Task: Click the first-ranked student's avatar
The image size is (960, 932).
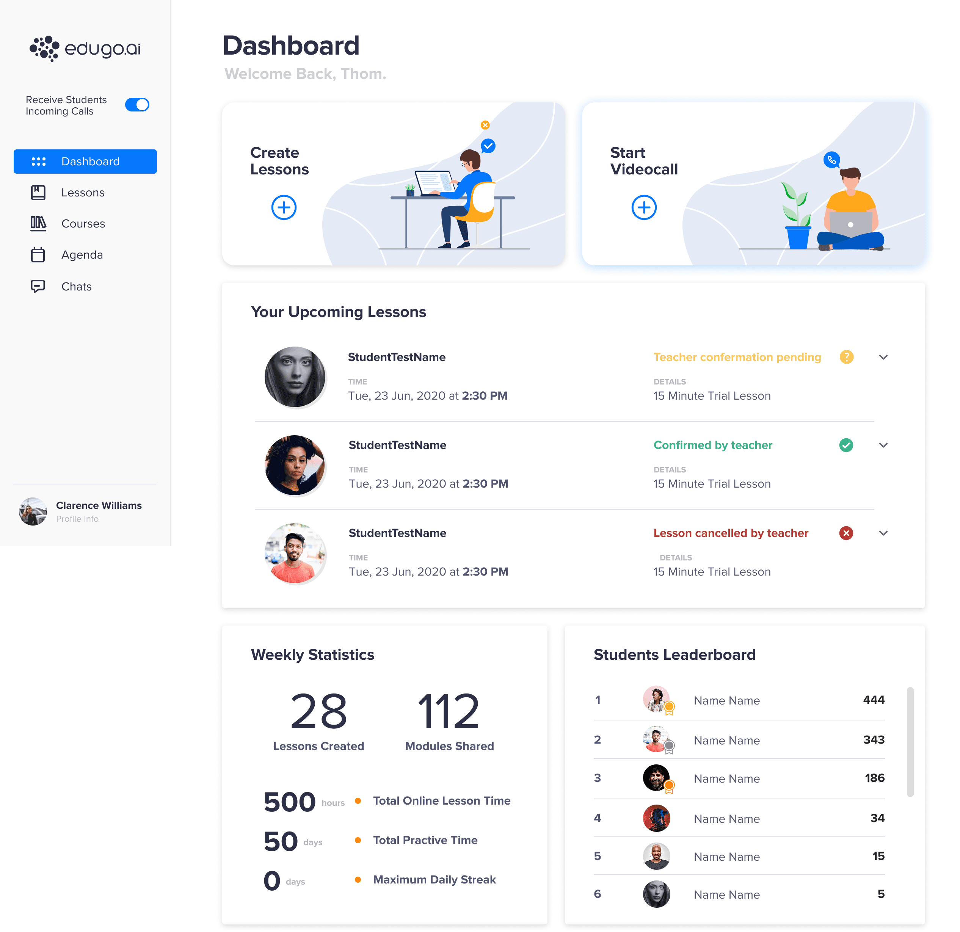Action: coord(655,699)
